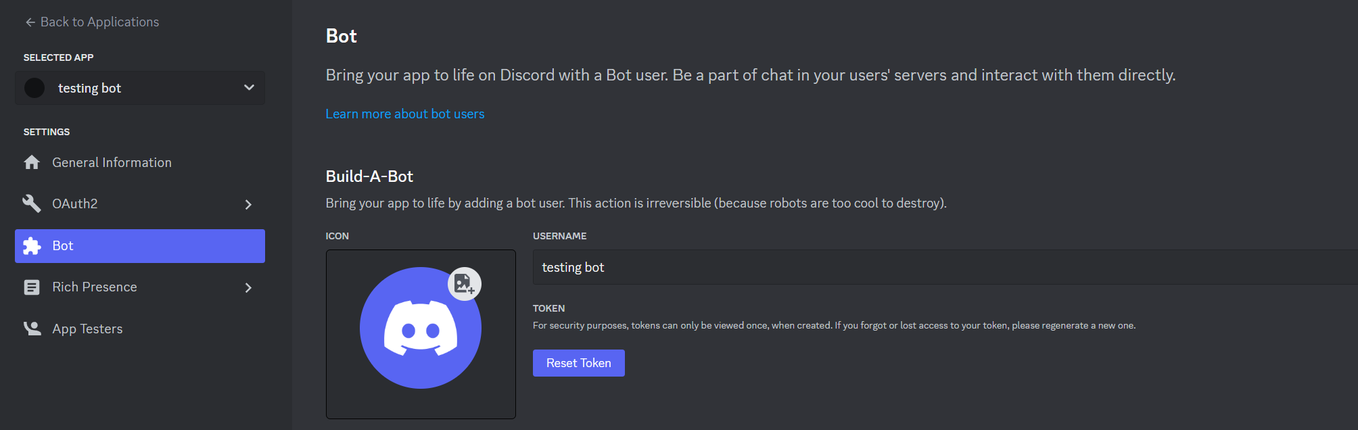This screenshot has height=430, width=1358.
Task: Expand the Rich Presence submenu arrow
Action: tap(248, 287)
